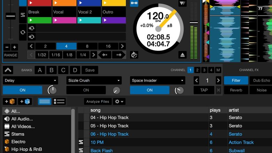Click the pitch RANGE button

coord(11,55)
